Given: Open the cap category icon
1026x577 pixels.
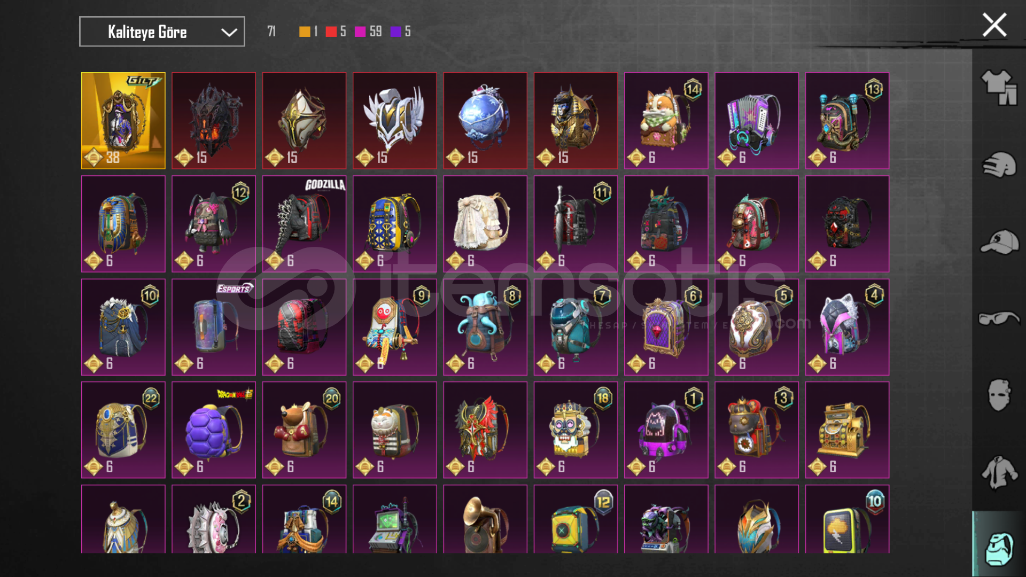Looking at the screenshot, I should pos(999,242).
